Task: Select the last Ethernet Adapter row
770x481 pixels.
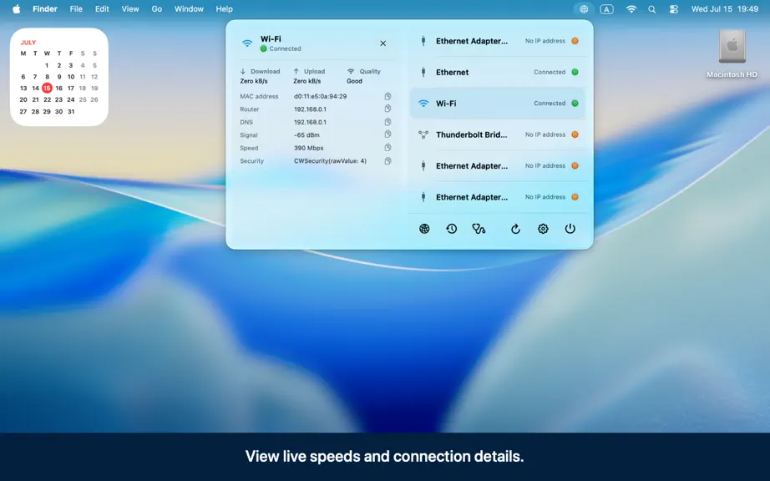Action: coord(498,197)
